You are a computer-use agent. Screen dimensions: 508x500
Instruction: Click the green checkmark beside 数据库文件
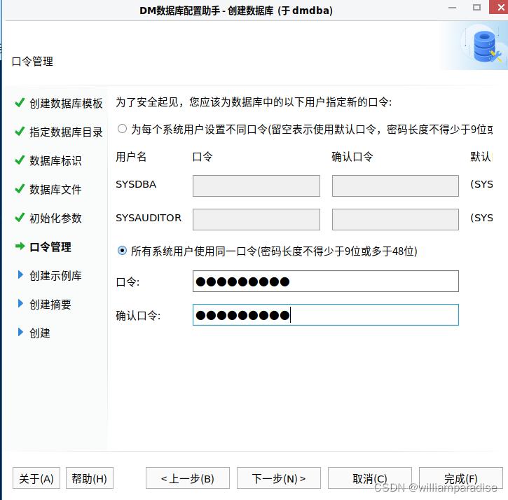(x=20, y=189)
